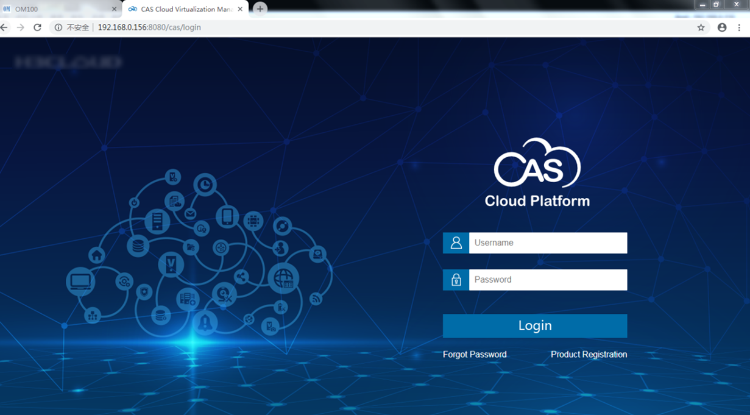Go forward in browser history
750x415 pixels.
point(21,27)
